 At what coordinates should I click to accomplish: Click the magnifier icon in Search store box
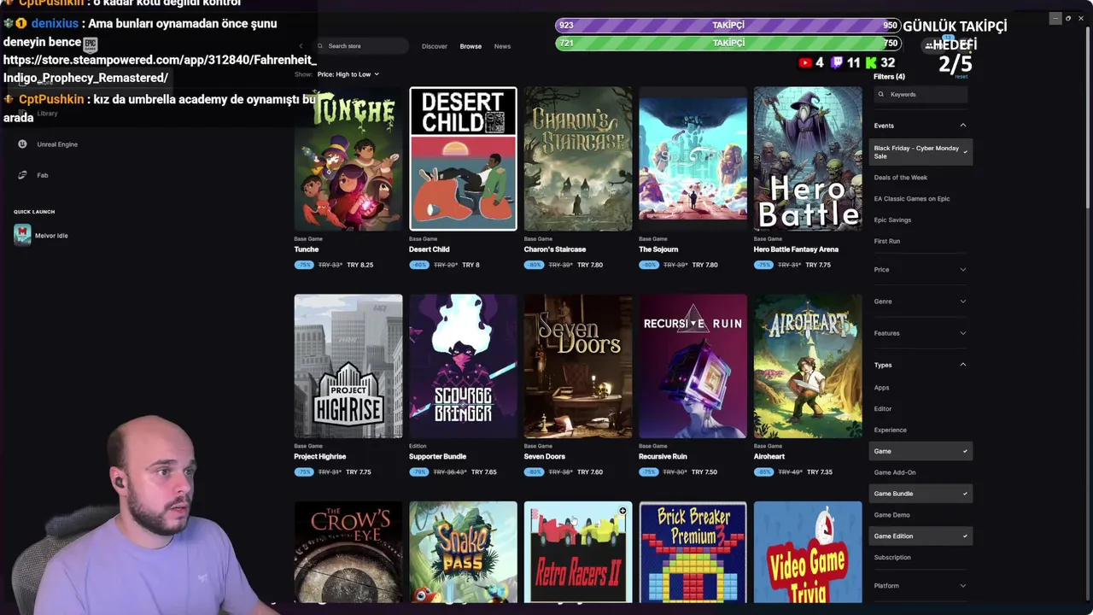[x=320, y=46]
